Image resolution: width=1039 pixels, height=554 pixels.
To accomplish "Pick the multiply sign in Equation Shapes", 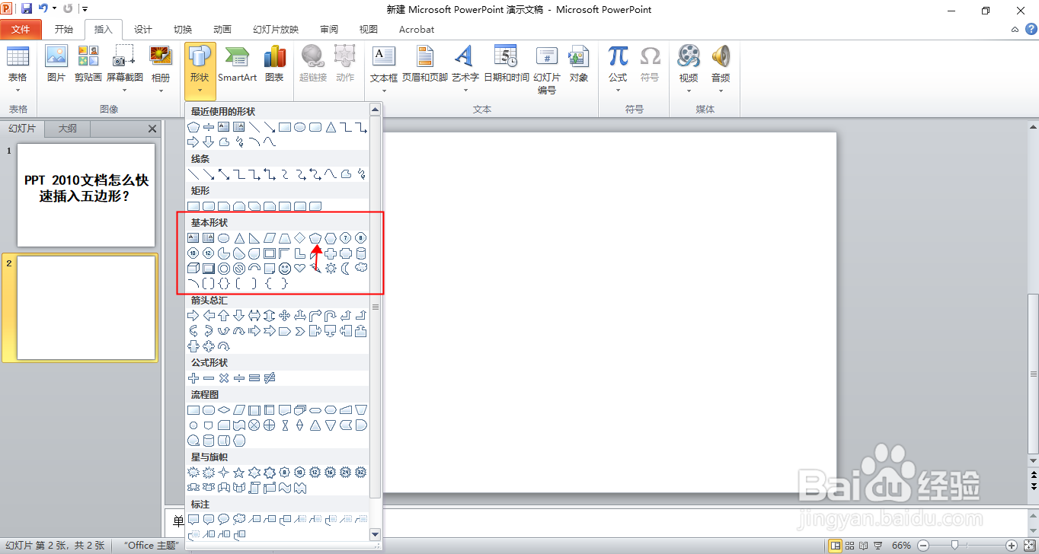I will pos(224,378).
